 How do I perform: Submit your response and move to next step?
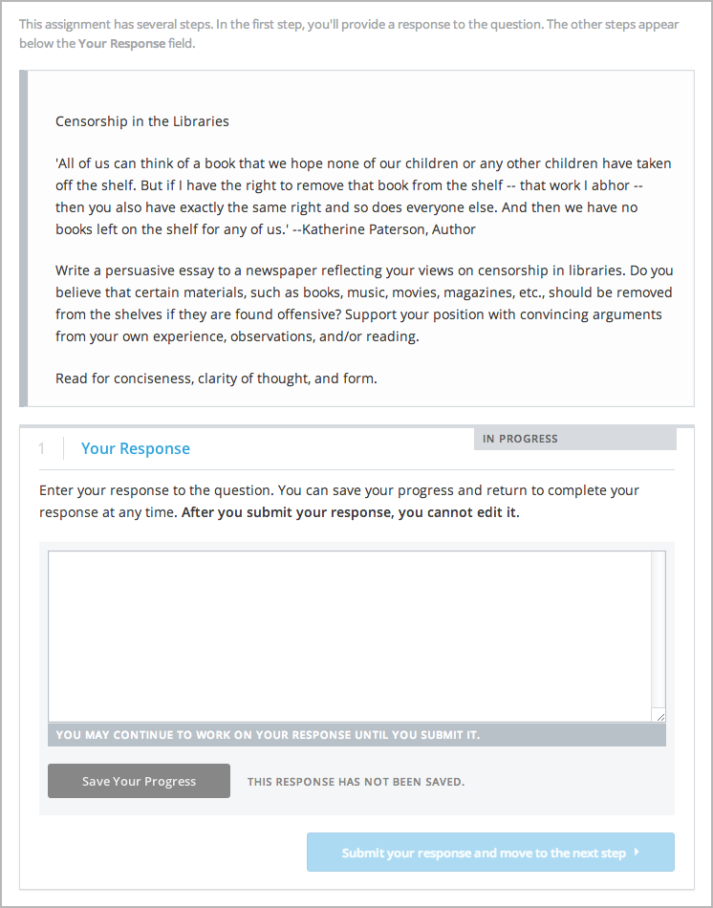click(x=483, y=853)
